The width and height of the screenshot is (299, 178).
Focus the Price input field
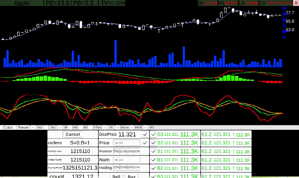126,143
